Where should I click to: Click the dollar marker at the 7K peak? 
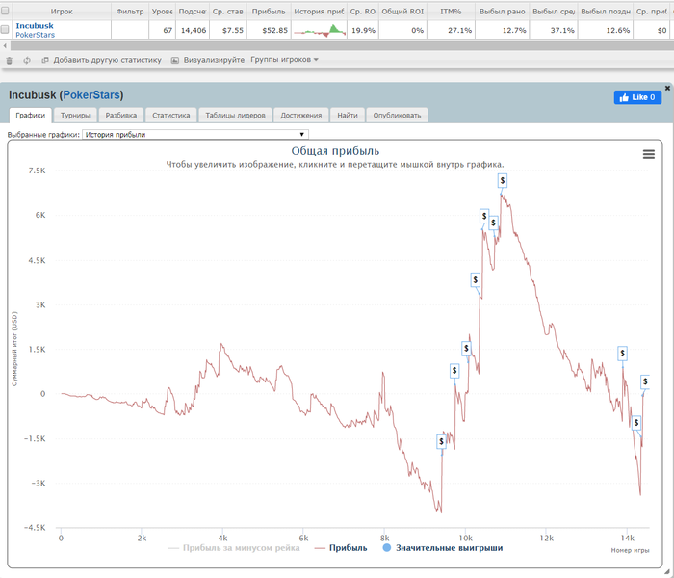coord(502,181)
